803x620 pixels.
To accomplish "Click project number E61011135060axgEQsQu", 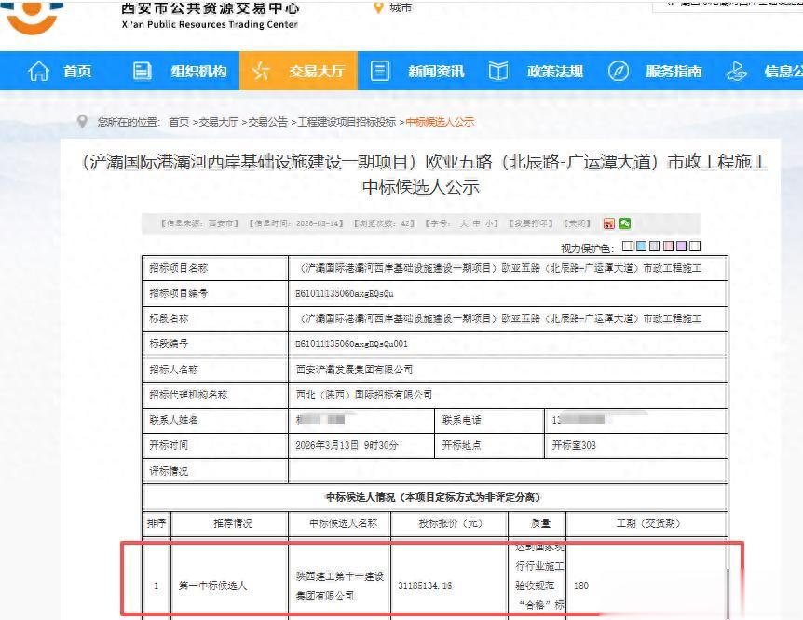I will point(344,293).
